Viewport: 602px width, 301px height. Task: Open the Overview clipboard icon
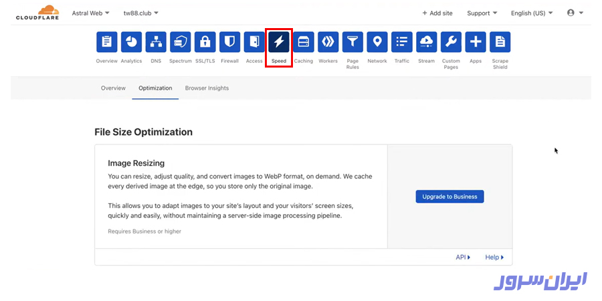pyautogui.click(x=106, y=42)
